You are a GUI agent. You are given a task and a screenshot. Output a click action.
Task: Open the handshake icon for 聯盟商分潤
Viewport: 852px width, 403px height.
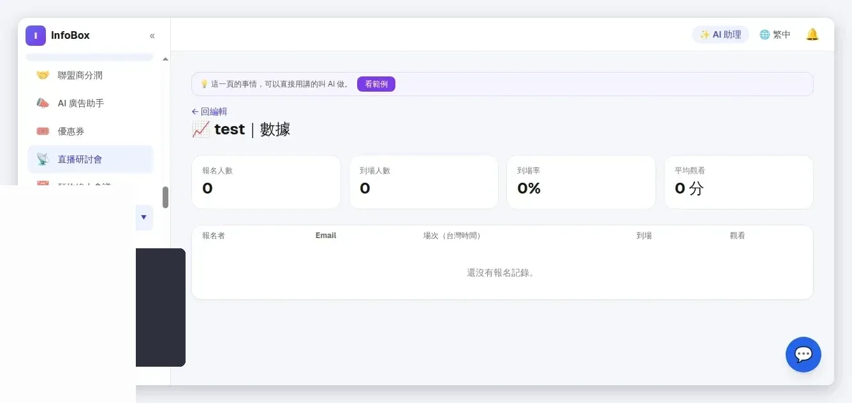point(43,75)
